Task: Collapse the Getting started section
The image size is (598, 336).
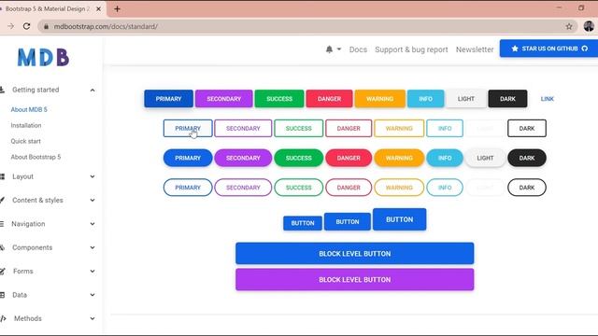Action: tap(93, 90)
